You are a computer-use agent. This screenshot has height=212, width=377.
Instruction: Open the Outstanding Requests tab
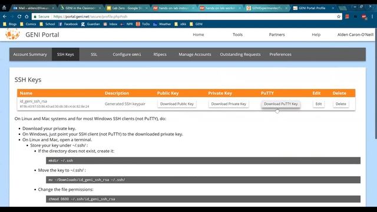point(240,54)
